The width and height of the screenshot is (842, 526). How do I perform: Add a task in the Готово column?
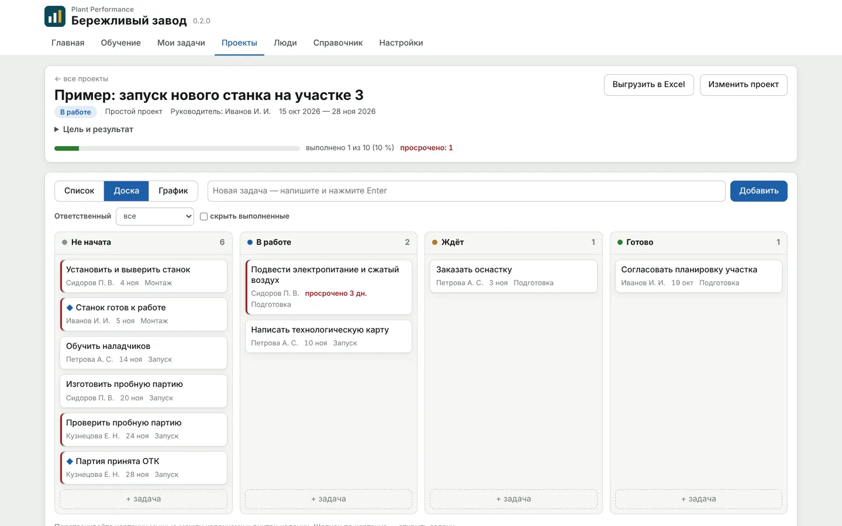[699, 499]
